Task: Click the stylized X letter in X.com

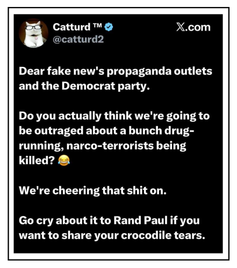Action: [x=181, y=27]
